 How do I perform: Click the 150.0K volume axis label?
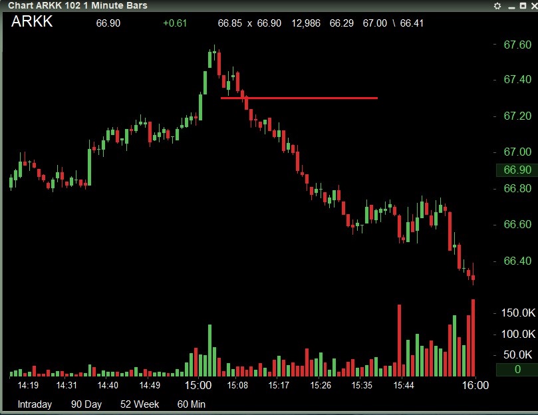click(518, 313)
